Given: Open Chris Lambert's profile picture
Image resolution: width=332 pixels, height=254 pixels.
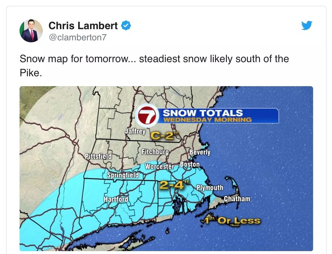Looking at the screenshot, I should (x=31, y=31).
